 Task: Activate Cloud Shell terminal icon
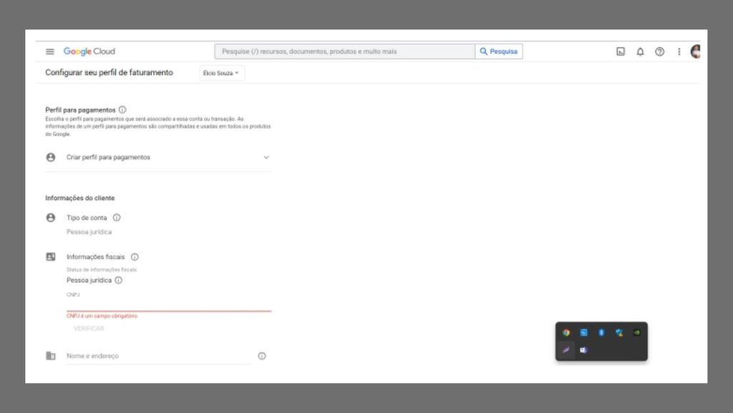[621, 51]
